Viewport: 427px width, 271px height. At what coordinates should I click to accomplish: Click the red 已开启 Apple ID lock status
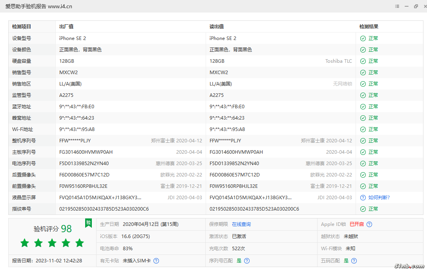pyautogui.click(x=356, y=224)
